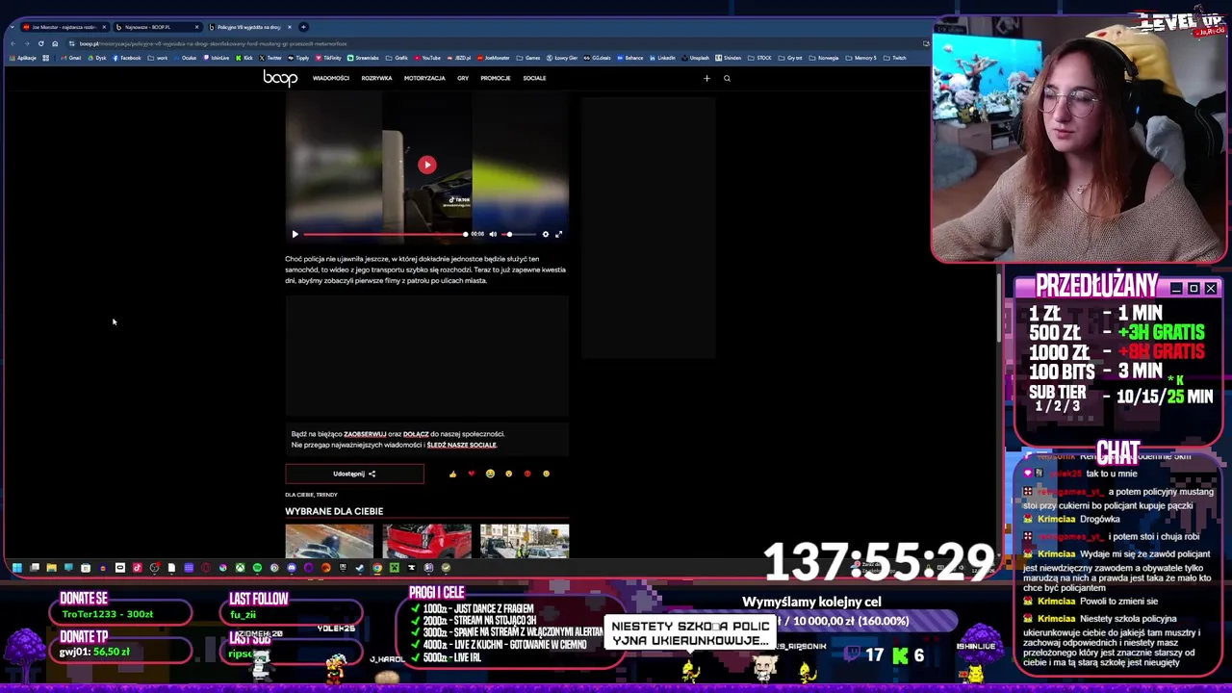Adjust the video volume slider
Image resolution: width=1232 pixels, height=693 pixels.
520,234
